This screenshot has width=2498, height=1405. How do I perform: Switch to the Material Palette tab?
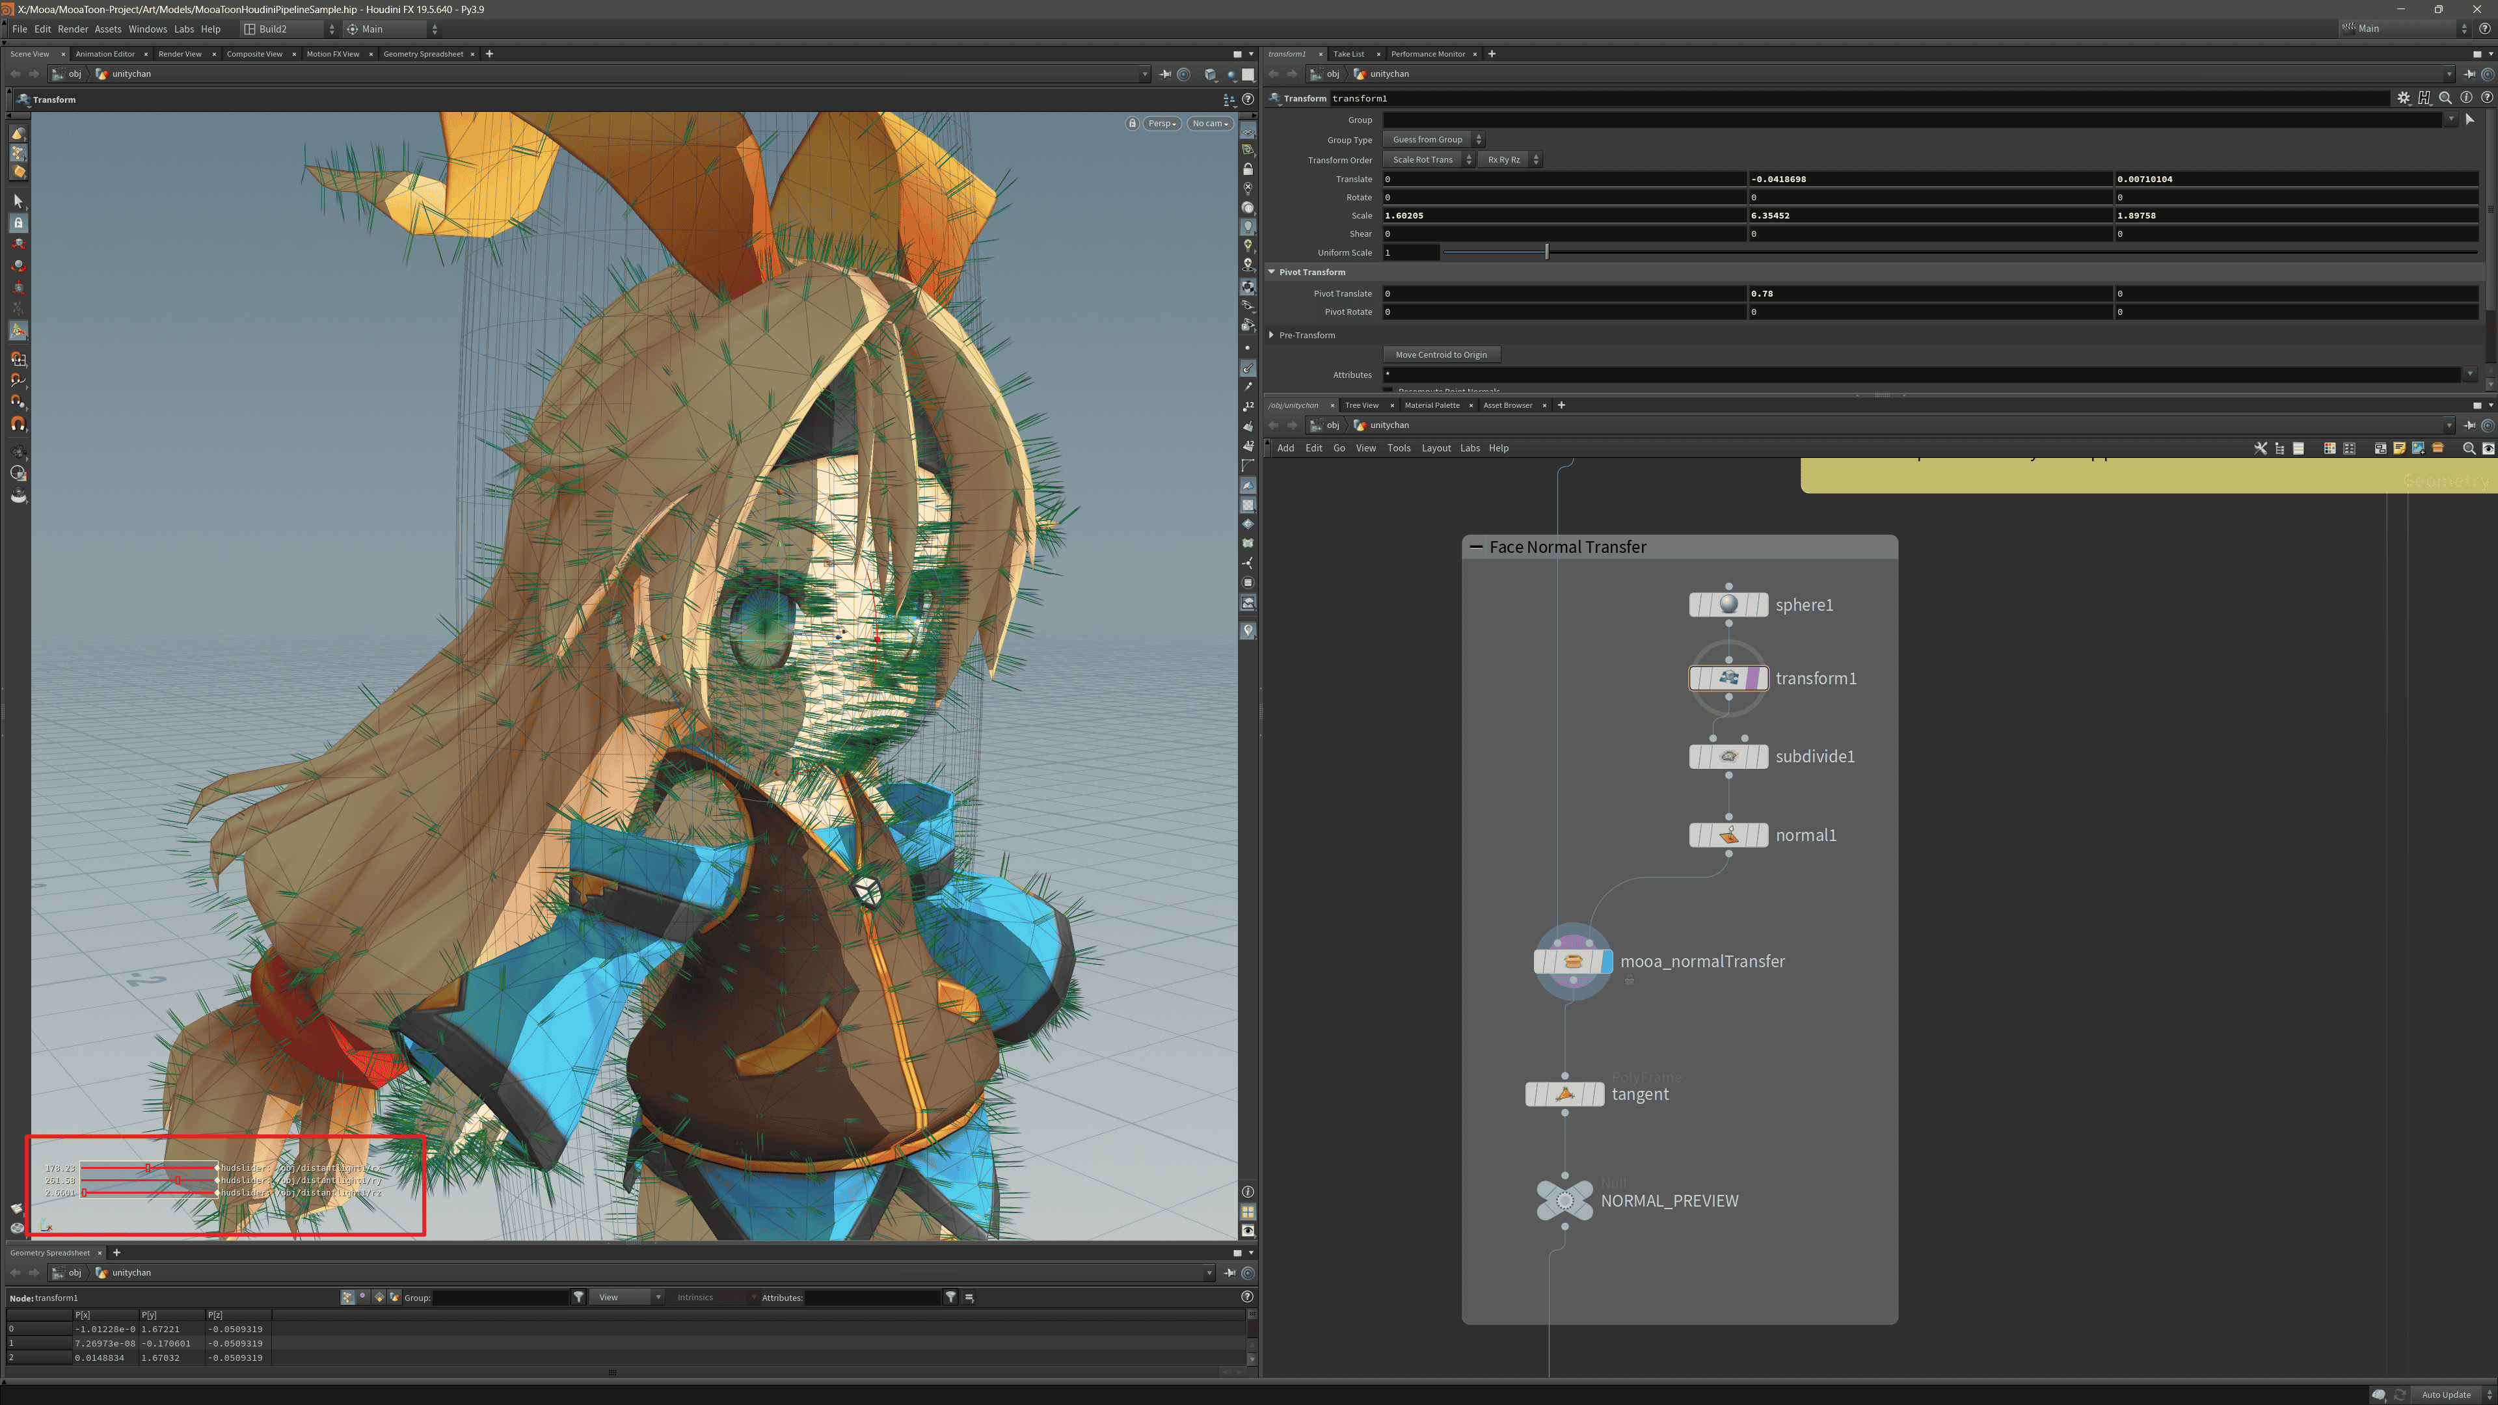coord(1431,405)
